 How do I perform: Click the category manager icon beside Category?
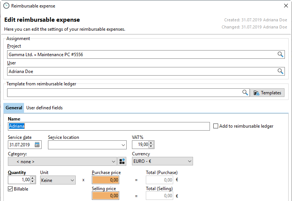(122, 162)
